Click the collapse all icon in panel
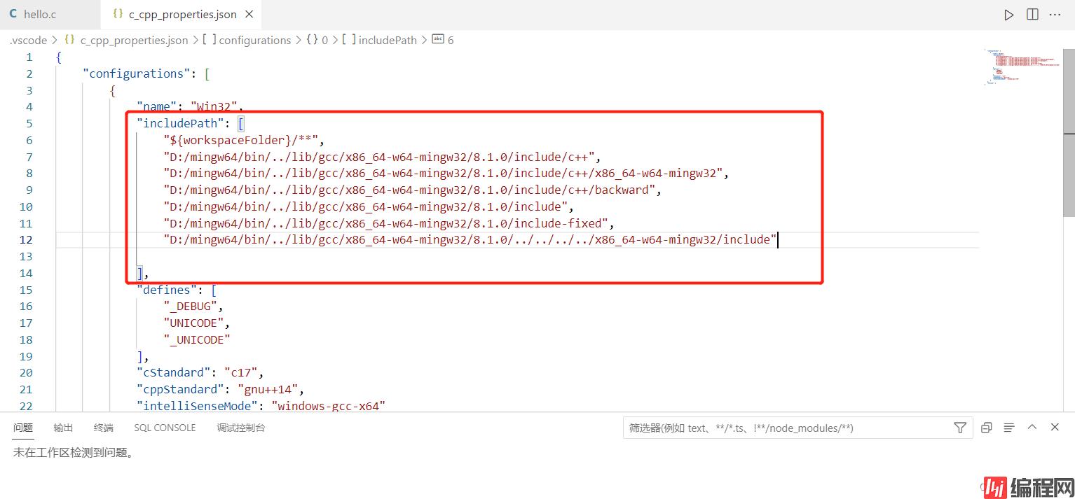 coord(986,428)
